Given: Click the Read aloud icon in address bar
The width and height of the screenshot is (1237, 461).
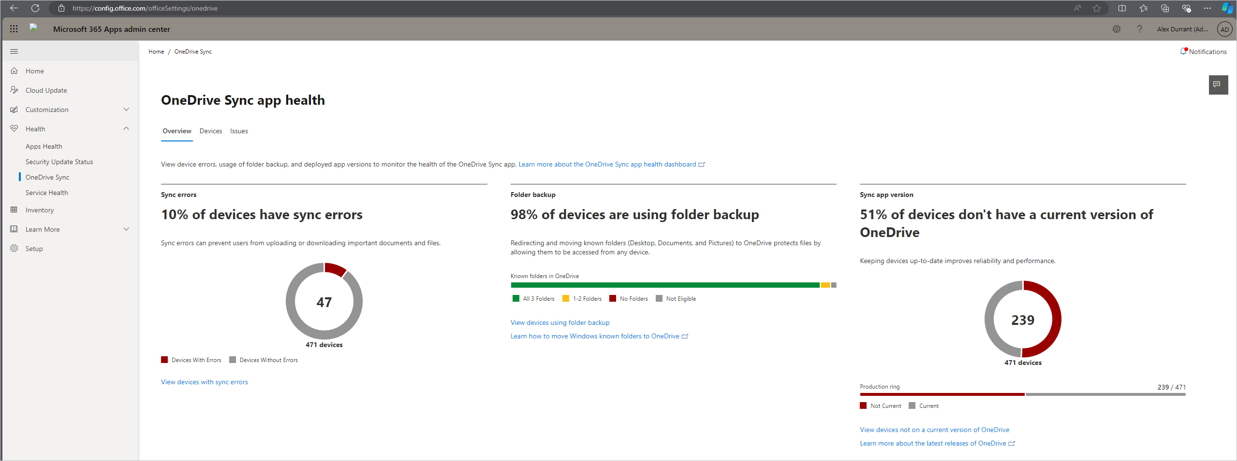Looking at the screenshot, I should (x=1077, y=8).
